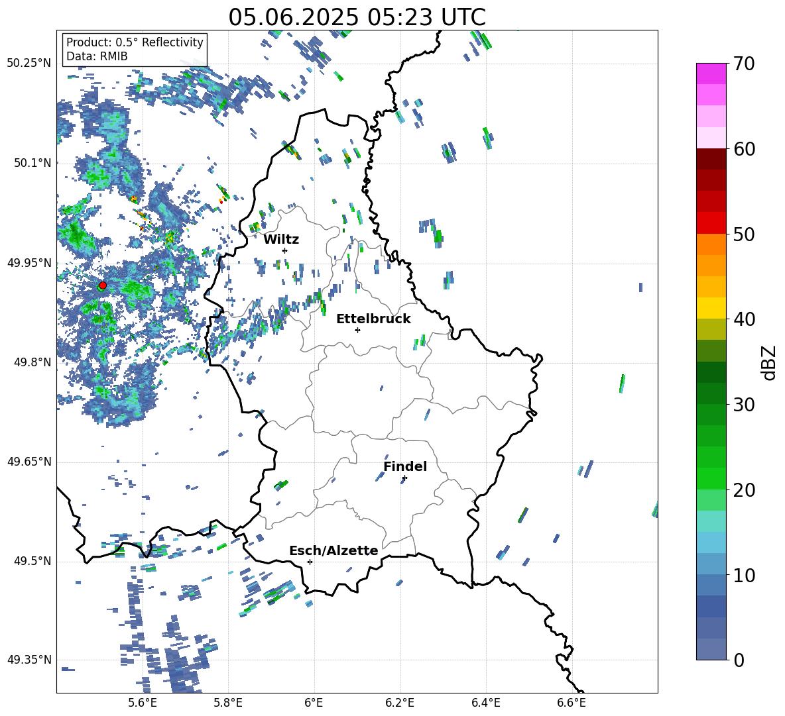
Task: Click the 6.2°E longitude tick label
Action: (x=400, y=703)
